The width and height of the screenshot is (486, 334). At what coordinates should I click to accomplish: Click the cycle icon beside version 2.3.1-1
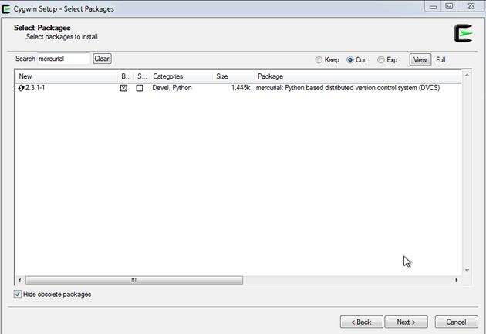pos(21,88)
